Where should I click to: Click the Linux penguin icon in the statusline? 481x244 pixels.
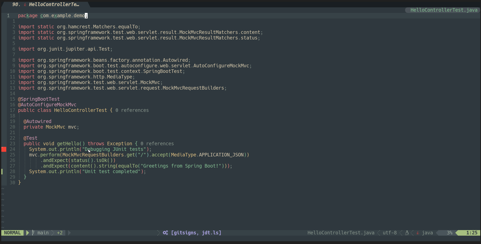(407, 233)
